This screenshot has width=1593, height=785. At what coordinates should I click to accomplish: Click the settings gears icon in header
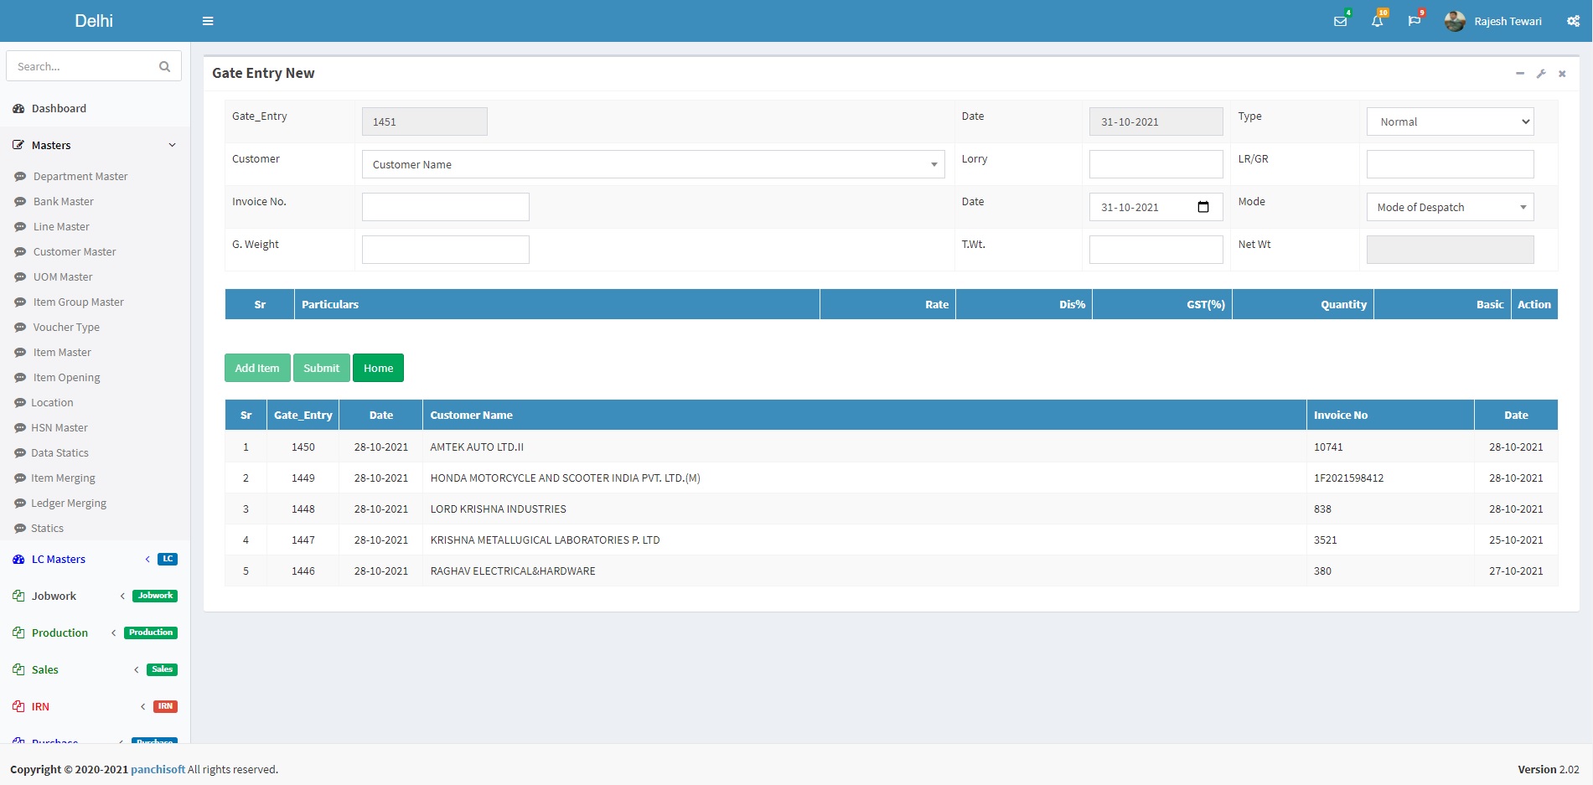point(1573,21)
